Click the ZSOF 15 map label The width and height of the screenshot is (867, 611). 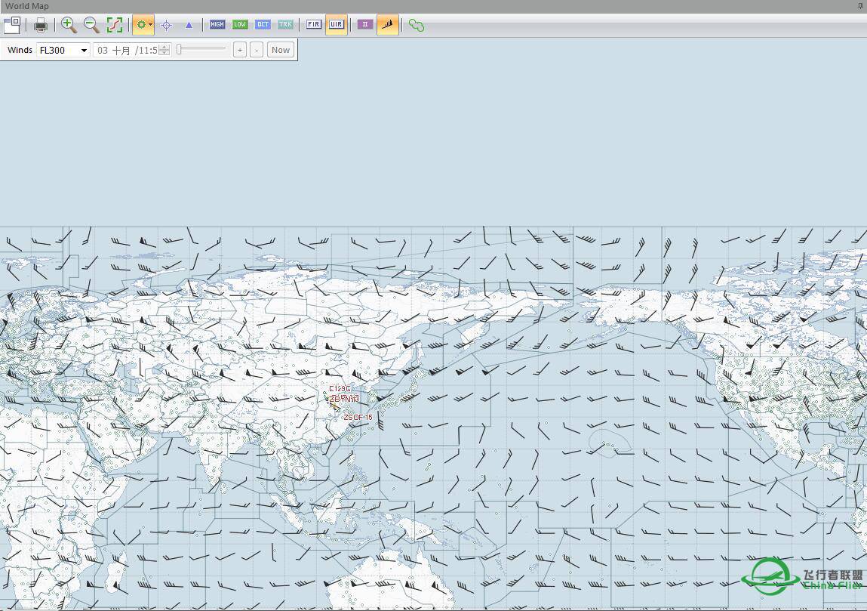(358, 417)
